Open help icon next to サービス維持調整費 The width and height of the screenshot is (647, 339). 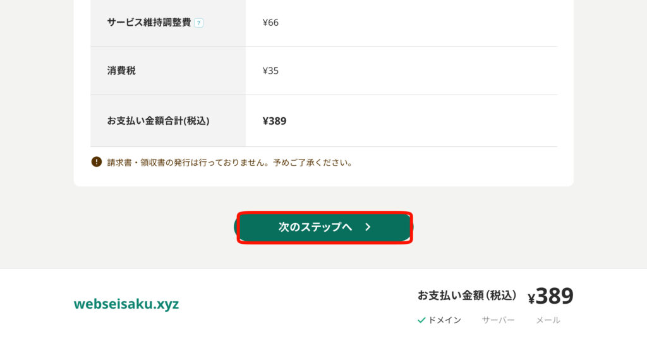199,23
